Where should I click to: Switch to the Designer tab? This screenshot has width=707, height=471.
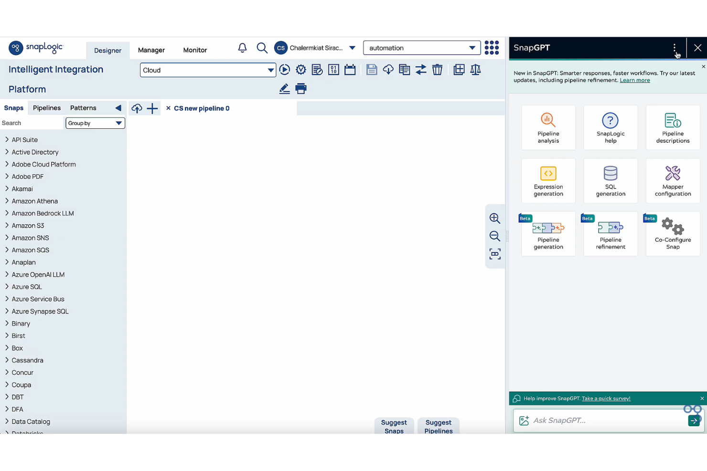[x=107, y=50]
